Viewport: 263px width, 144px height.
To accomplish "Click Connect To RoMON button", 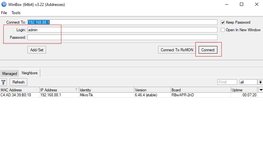I will pos(177,50).
